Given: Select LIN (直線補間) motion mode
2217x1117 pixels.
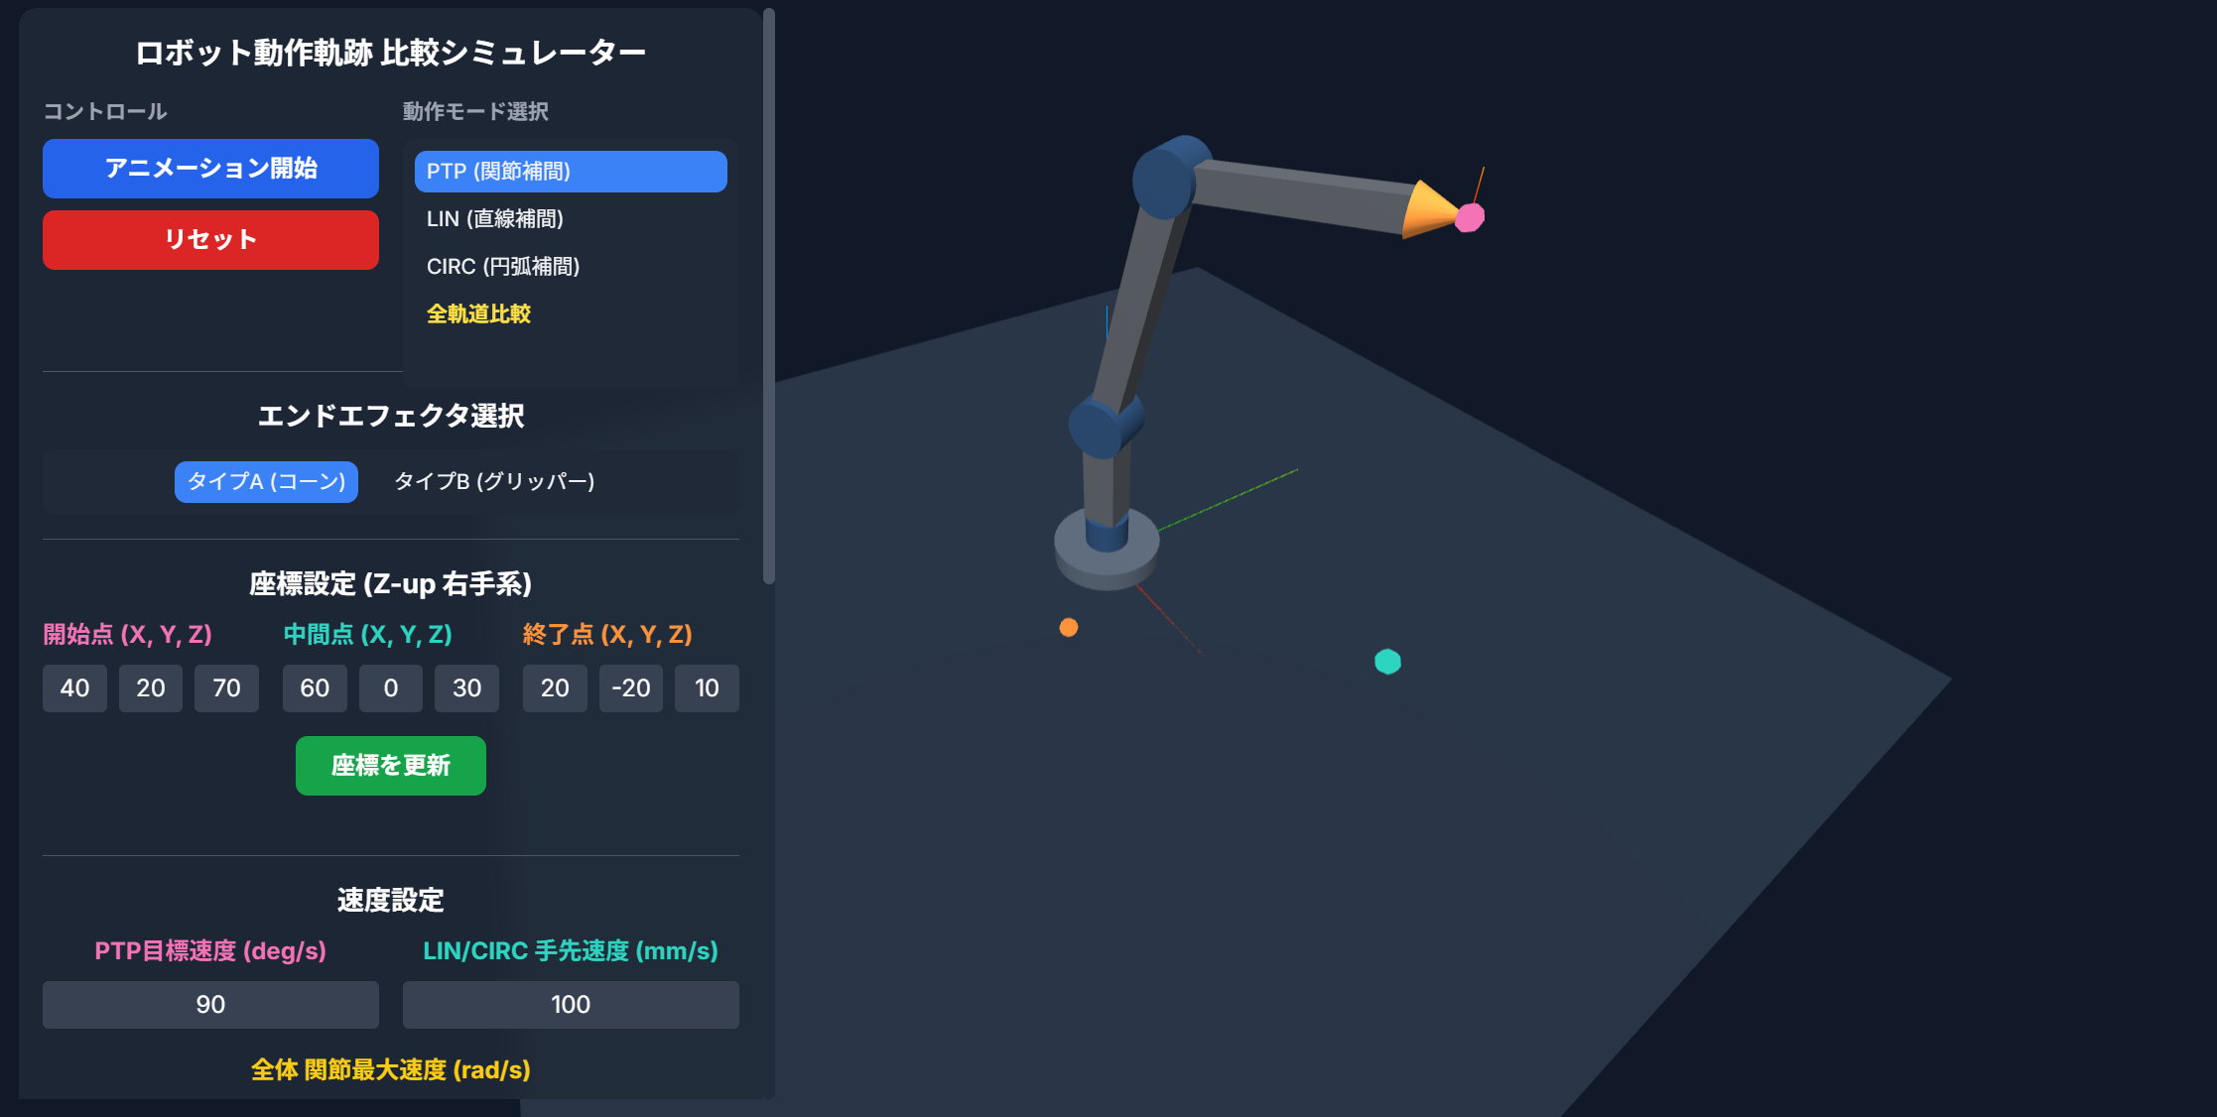Looking at the screenshot, I should point(496,218).
